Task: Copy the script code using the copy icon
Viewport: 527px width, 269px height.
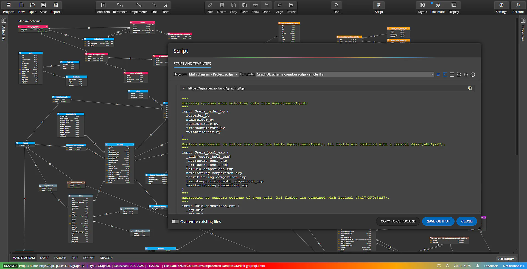Action: (470, 88)
